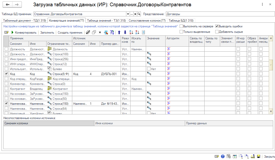Click the save diskette icon in bottom bar
Viewport: 275px width, 160px height.
(x=259, y=157)
